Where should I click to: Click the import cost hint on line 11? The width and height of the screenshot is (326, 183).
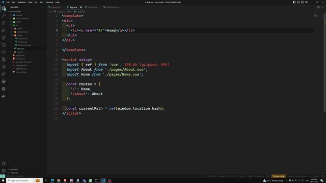click(x=147, y=65)
